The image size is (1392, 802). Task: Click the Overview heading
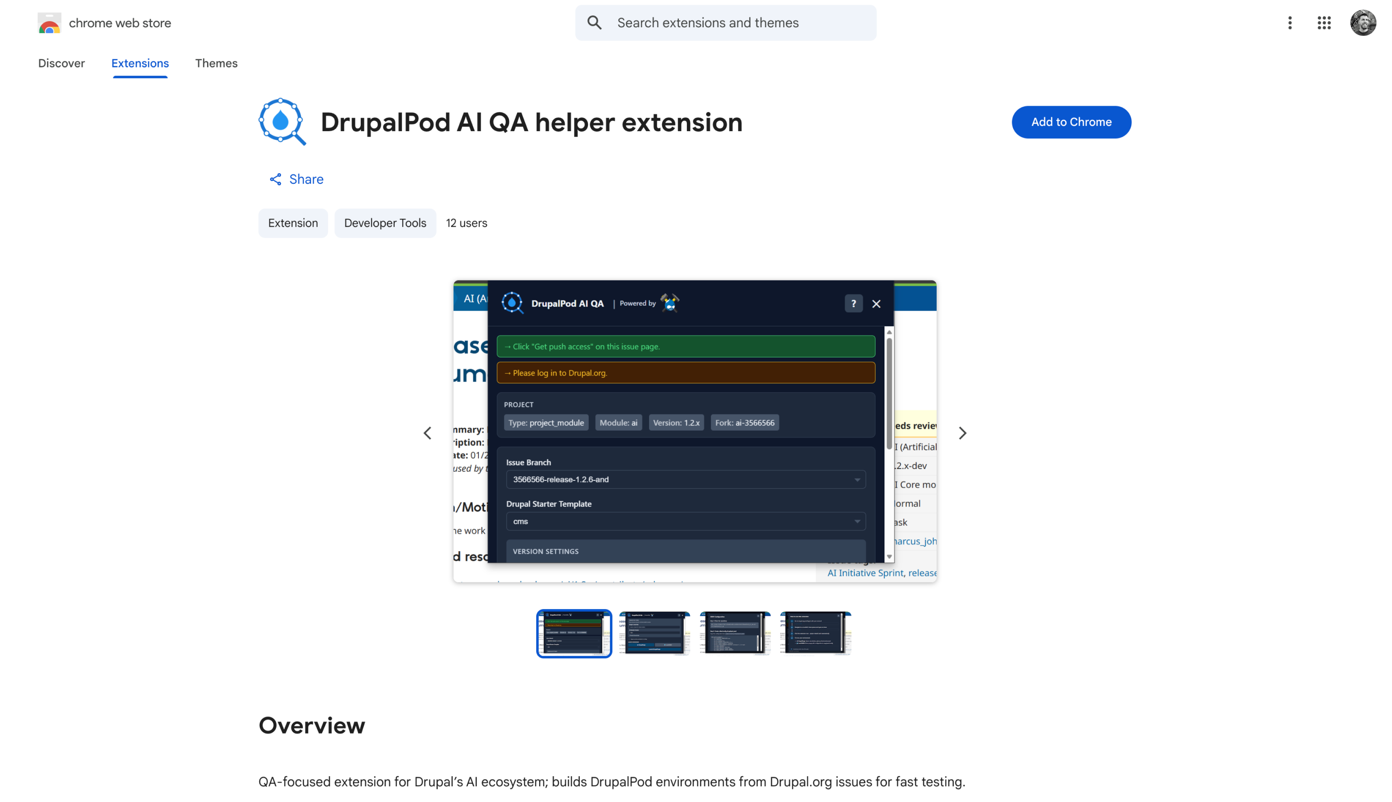(312, 725)
